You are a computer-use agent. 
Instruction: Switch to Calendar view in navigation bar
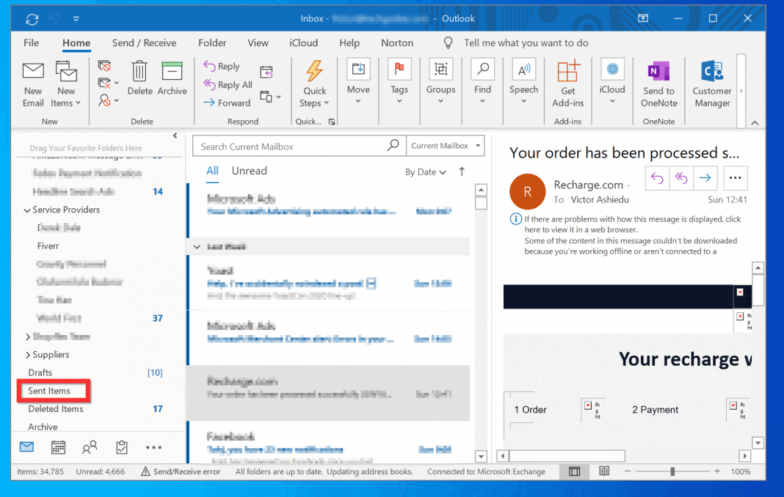[x=59, y=447]
